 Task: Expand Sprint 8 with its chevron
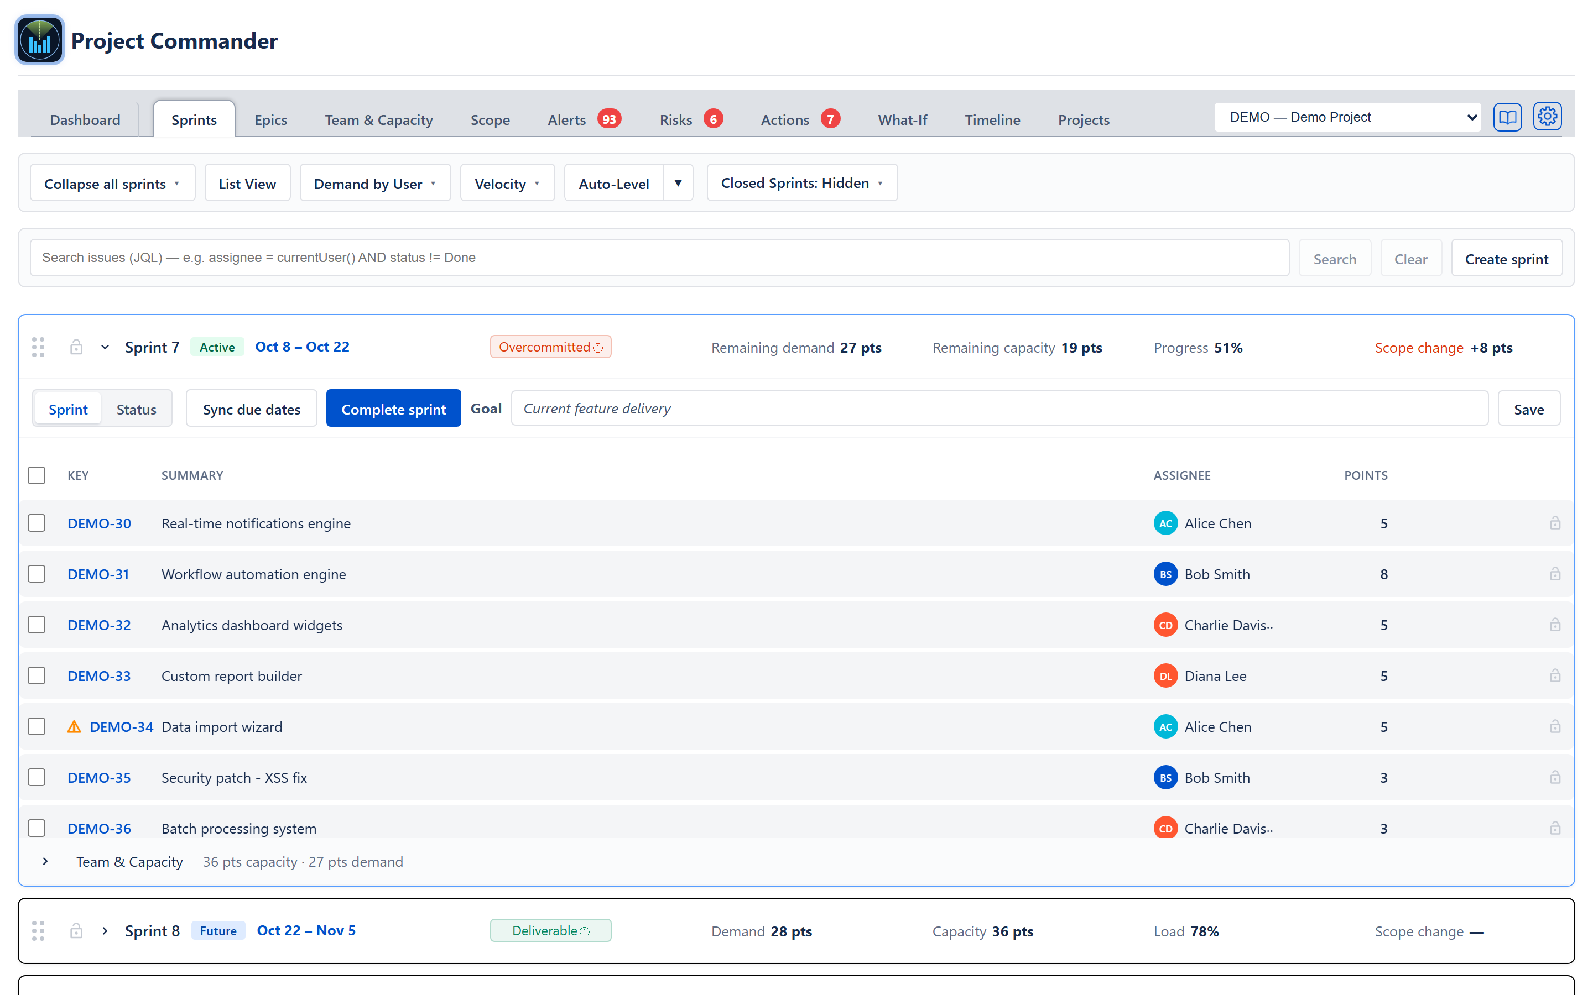click(105, 930)
